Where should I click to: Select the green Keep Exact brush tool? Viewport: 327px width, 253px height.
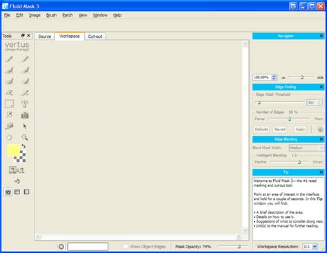[9, 59]
